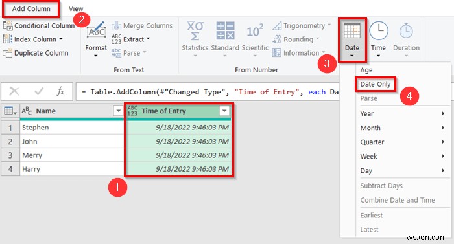Image resolution: width=454 pixels, height=244 pixels.
Task: Expand the Index Column dropdown arrow
Action: [61, 39]
